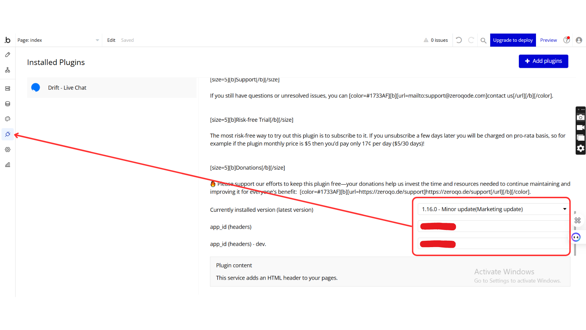The image size is (586, 330).
Task: Open the round assistant face icon
Action: 576,237
